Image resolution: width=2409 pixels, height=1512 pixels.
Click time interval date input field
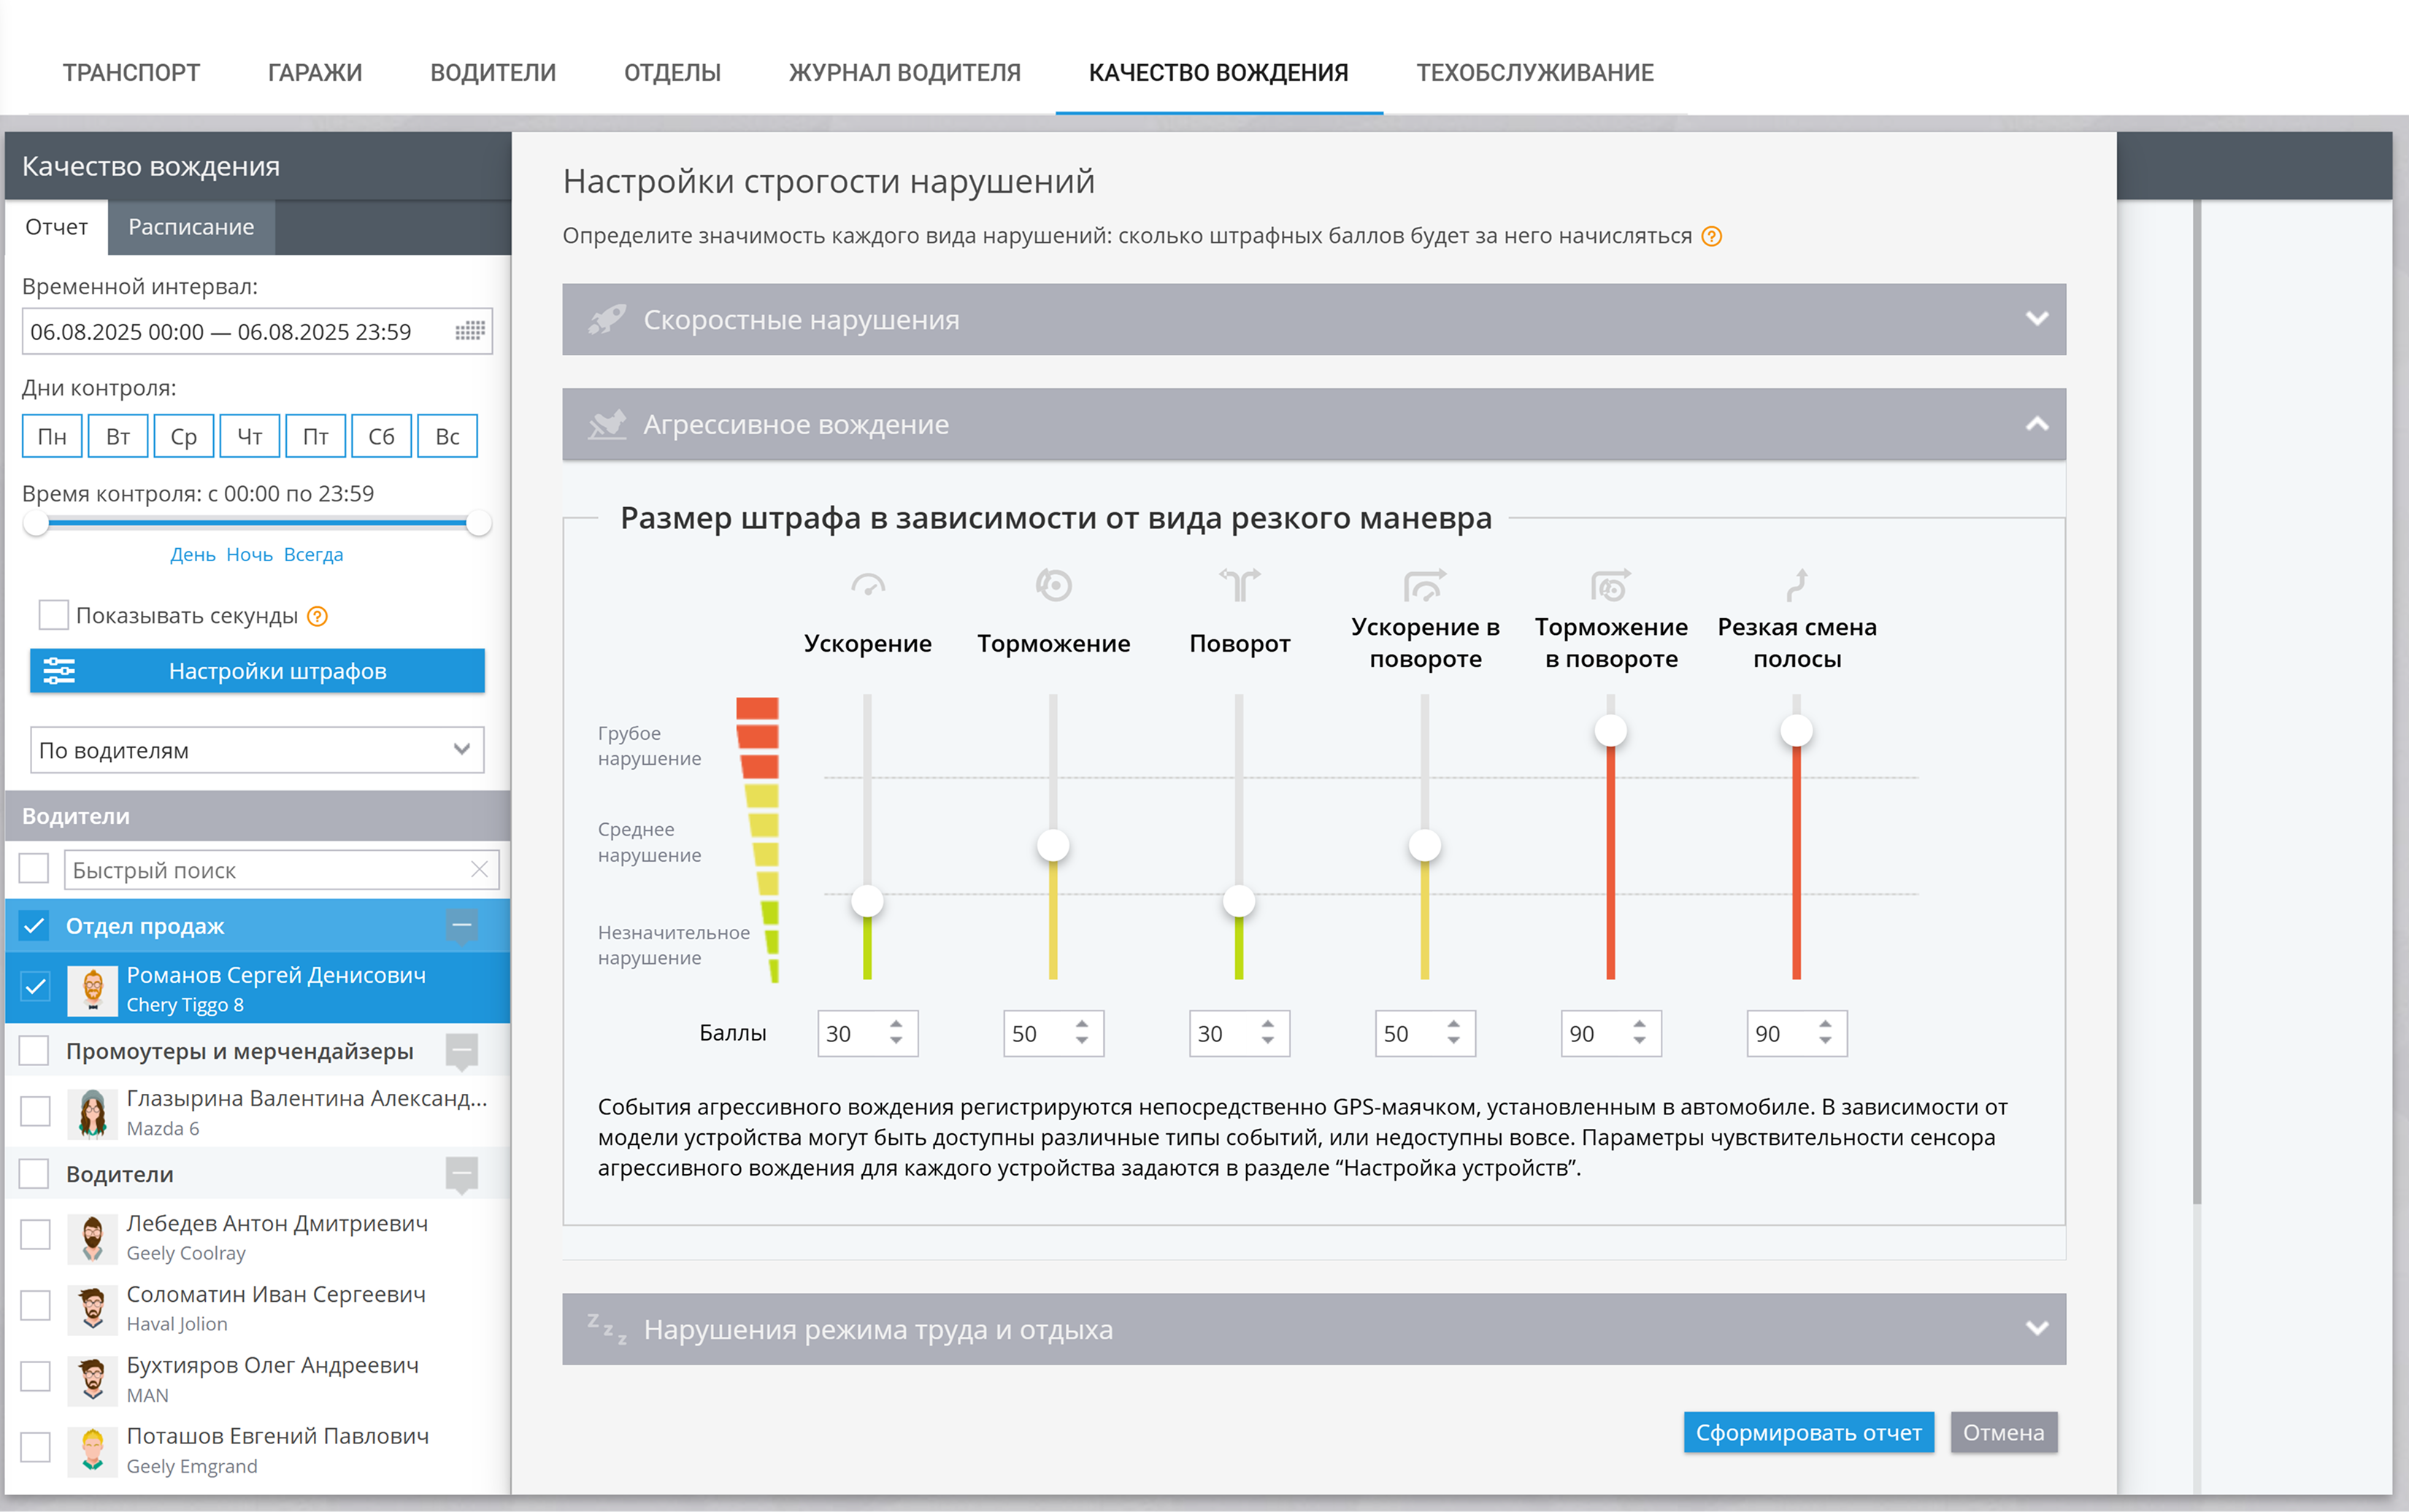257,331
